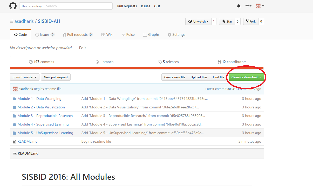Screen dimensions: 313x194
Task: Click the watchers count 1
Action: click(x=214, y=21)
